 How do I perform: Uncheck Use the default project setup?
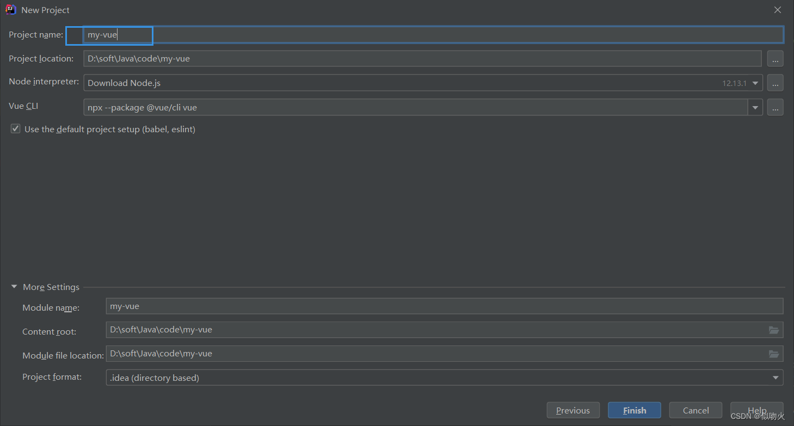pos(15,129)
